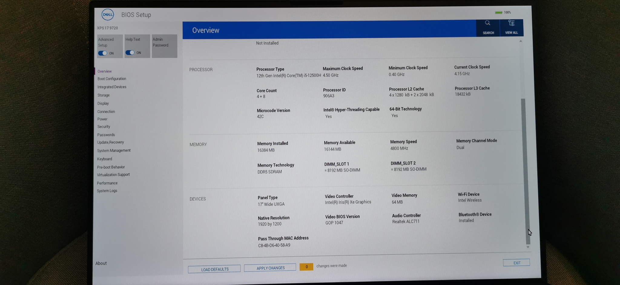The image size is (620, 285).
Task: Click the Current Clock Speed 4.15 GHz value
Action: pyautogui.click(x=462, y=73)
